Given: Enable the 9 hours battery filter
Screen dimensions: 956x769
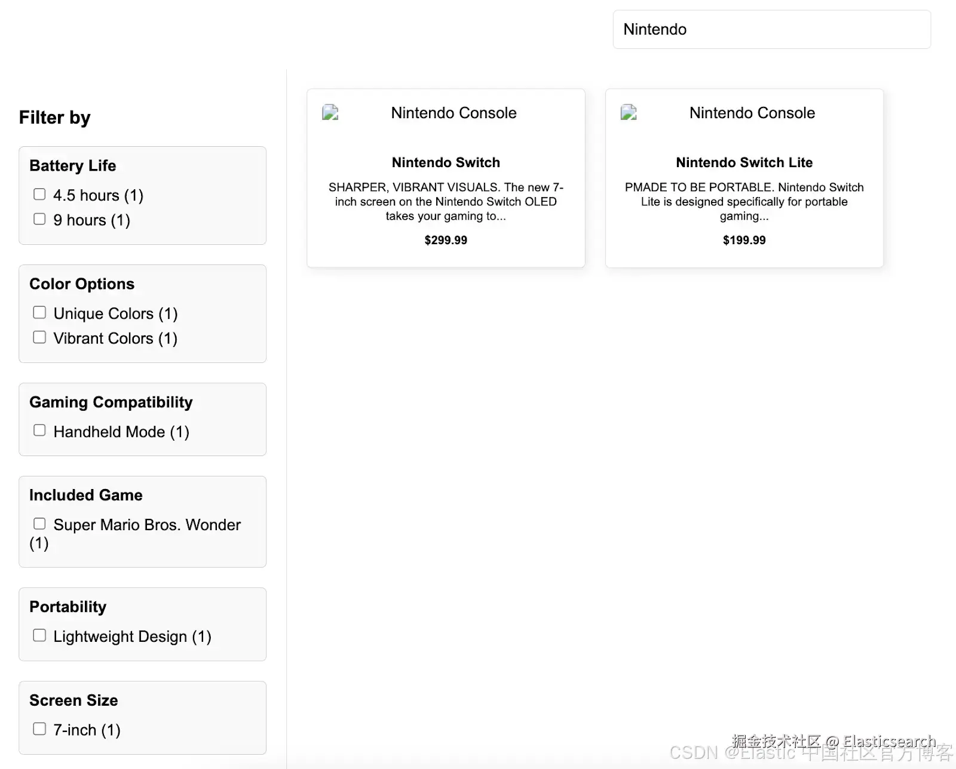Looking at the screenshot, I should point(39,219).
